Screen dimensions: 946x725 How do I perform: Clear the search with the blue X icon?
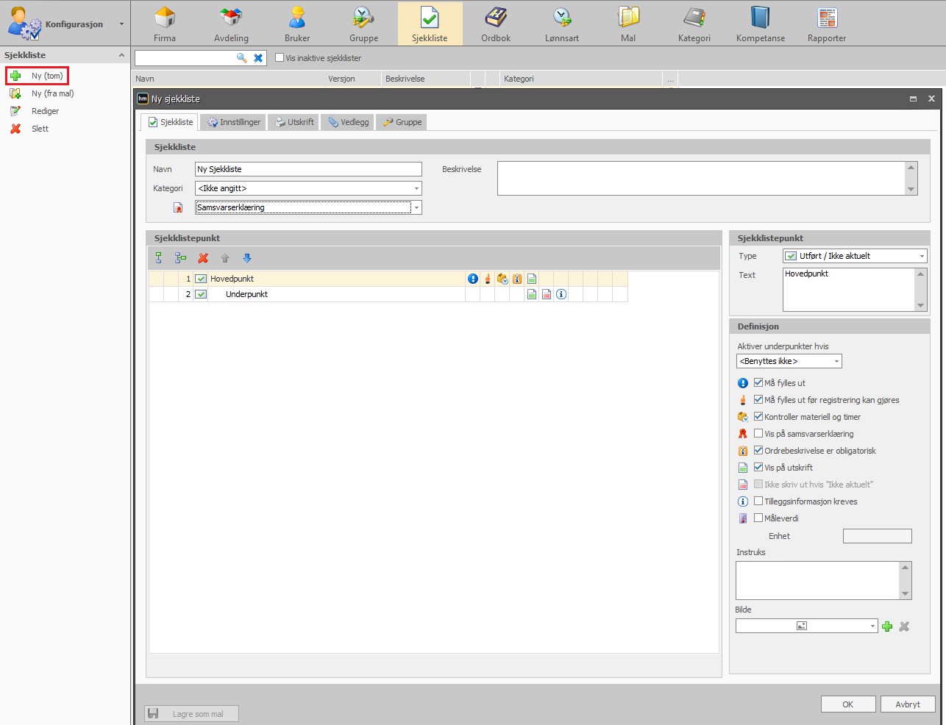(258, 58)
